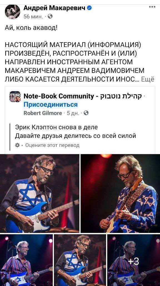The height and width of the screenshot is (286, 160).
Task: Open bottom-left photo with striped shirt
Action: (x=26, y=260)
